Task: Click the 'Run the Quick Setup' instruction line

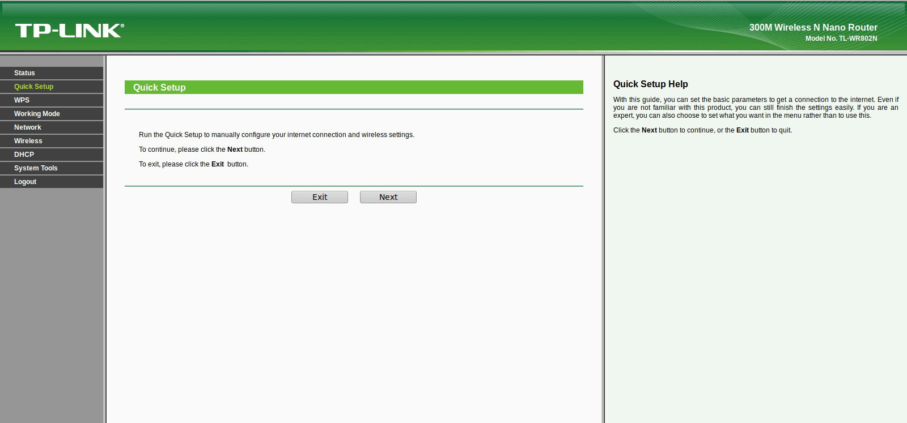Action: click(277, 135)
